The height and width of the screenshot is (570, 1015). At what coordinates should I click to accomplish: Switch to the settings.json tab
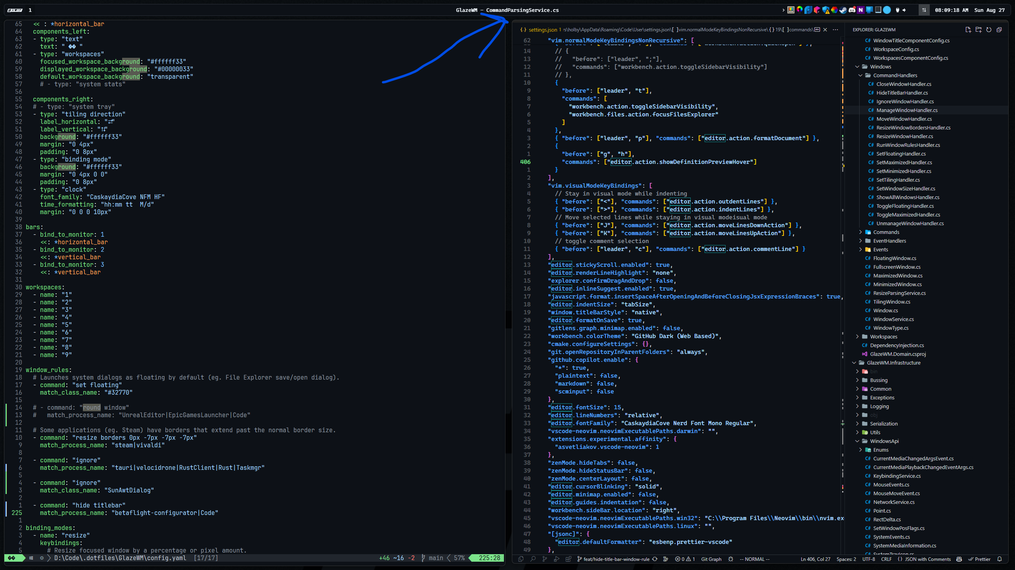[x=543, y=29]
